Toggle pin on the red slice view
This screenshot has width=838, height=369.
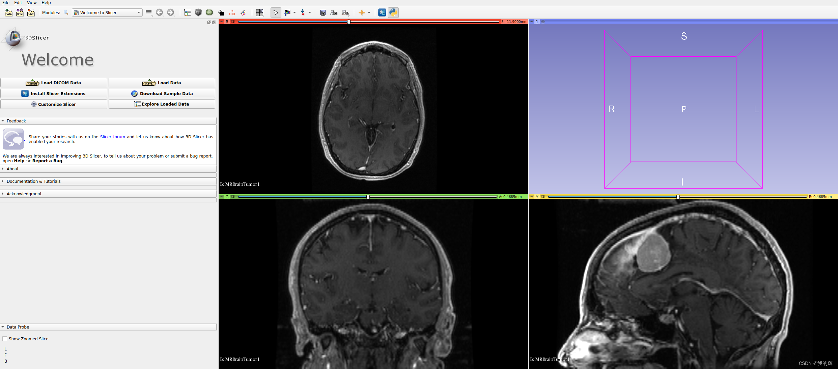[x=222, y=22]
